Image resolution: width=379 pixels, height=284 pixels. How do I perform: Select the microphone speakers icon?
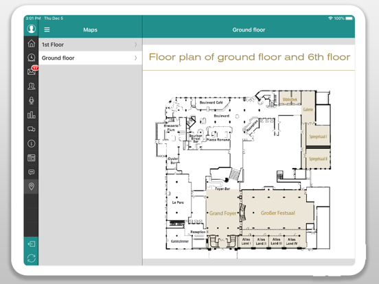click(x=31, y=100)
